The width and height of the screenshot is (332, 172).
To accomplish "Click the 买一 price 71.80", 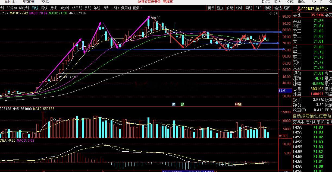I will pyautogui.click(x=318, y=47).
